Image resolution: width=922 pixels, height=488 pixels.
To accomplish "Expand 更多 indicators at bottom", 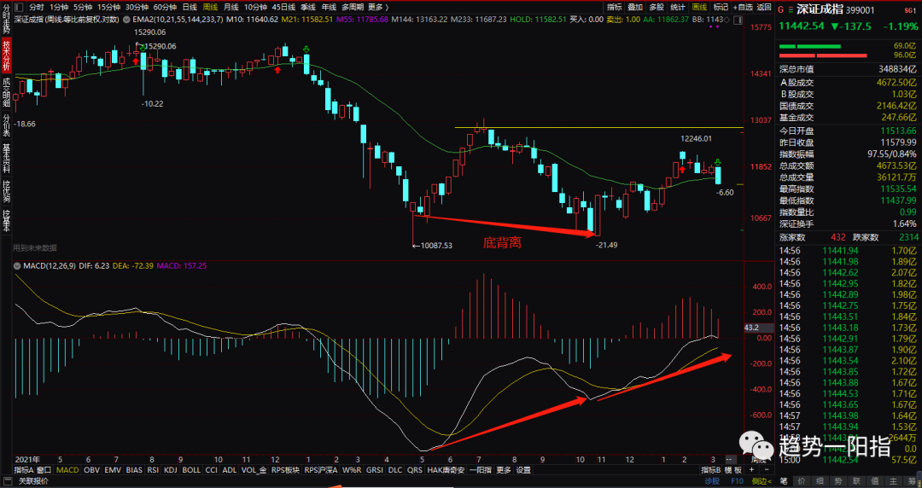I will point(504,470).
